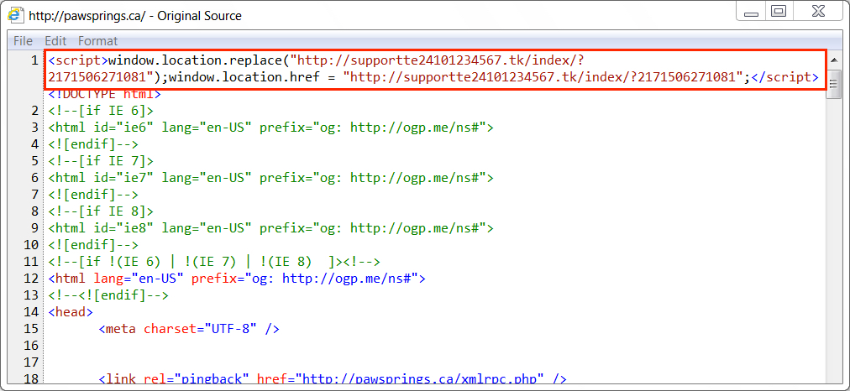The height and width of the screenshot is (391, 850).
Task: Click the opening script tag on line 1
Action: pos(78,60)
